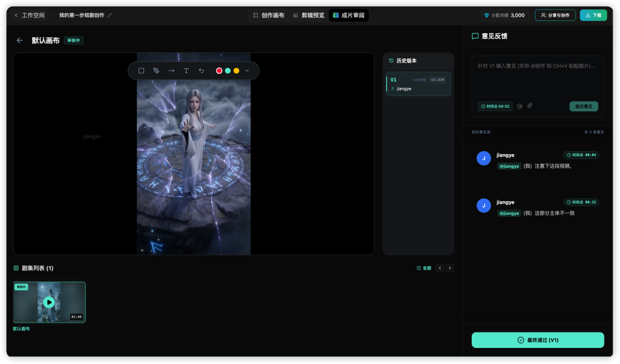Click the 时间点 00:32 tag in input box

pos(495,106)
